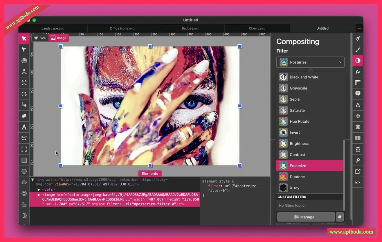Collapse the root svg element node
The height and width of the screenshot is (242, 382).
pos(33,180)
